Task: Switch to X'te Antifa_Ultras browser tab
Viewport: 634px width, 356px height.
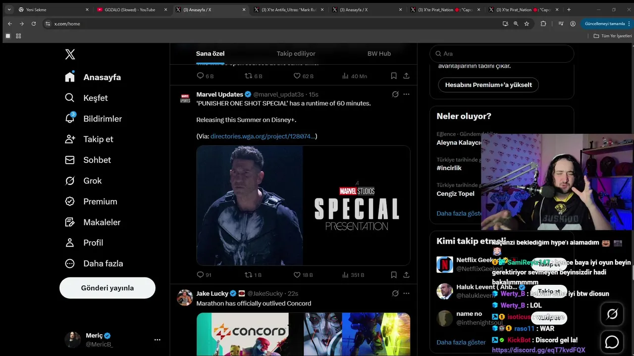Action: click(288, 9)
